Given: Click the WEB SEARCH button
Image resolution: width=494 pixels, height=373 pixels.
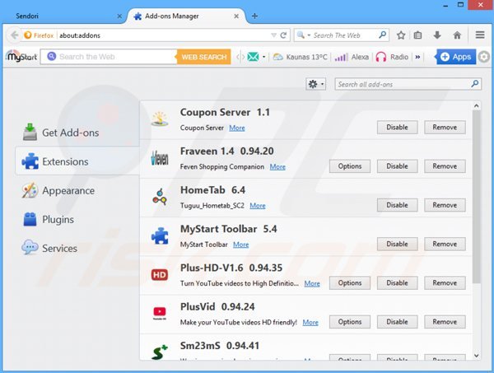Looking at the screenshot, I should 204,57.
